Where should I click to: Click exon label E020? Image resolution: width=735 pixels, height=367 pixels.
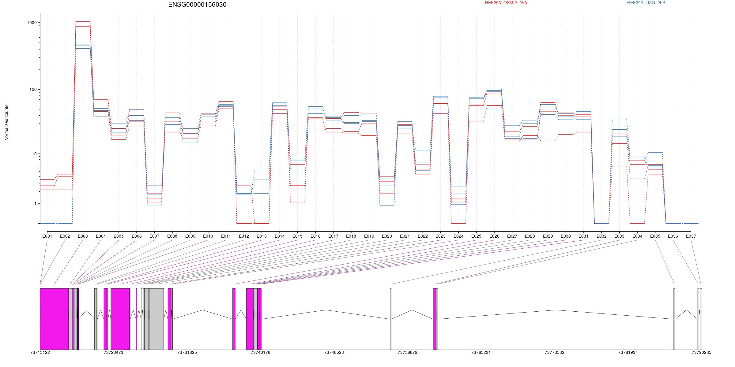(x=387, y=236)
